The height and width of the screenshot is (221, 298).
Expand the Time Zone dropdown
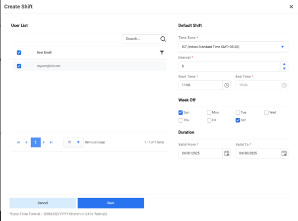pyautogui.click(x=282, y=47)
